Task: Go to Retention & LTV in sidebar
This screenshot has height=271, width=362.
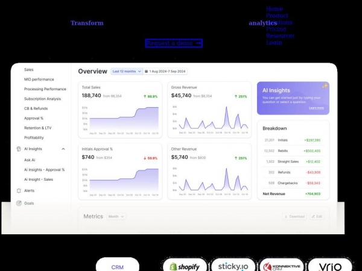Action: 38,128
